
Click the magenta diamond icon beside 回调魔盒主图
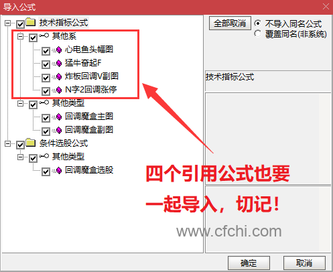[59, 117]
